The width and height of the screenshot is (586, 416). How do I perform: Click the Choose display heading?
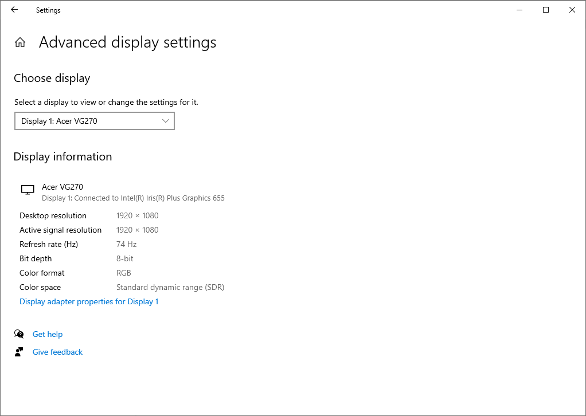52,78
